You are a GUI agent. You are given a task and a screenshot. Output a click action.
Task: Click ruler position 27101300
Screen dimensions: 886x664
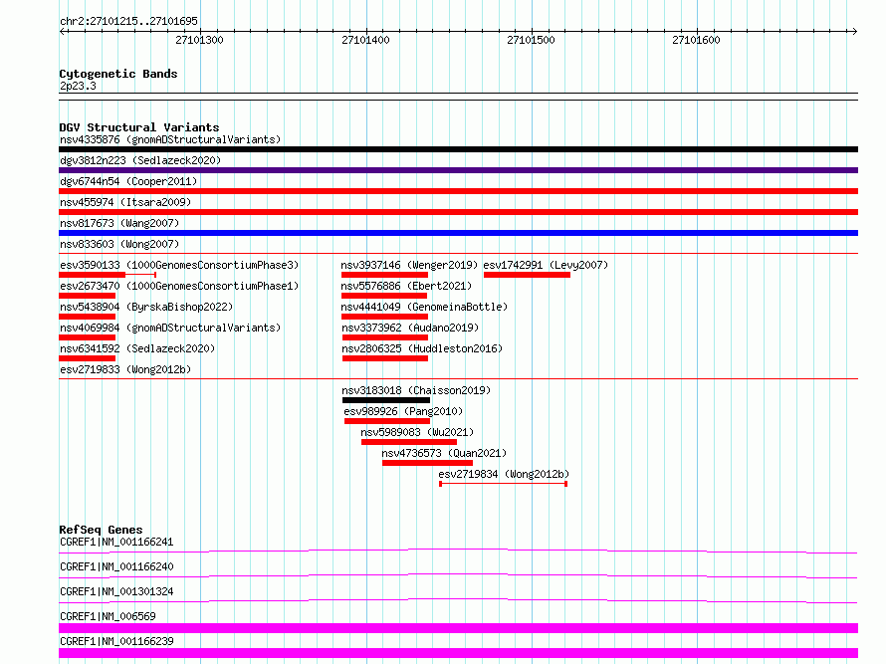199,40
